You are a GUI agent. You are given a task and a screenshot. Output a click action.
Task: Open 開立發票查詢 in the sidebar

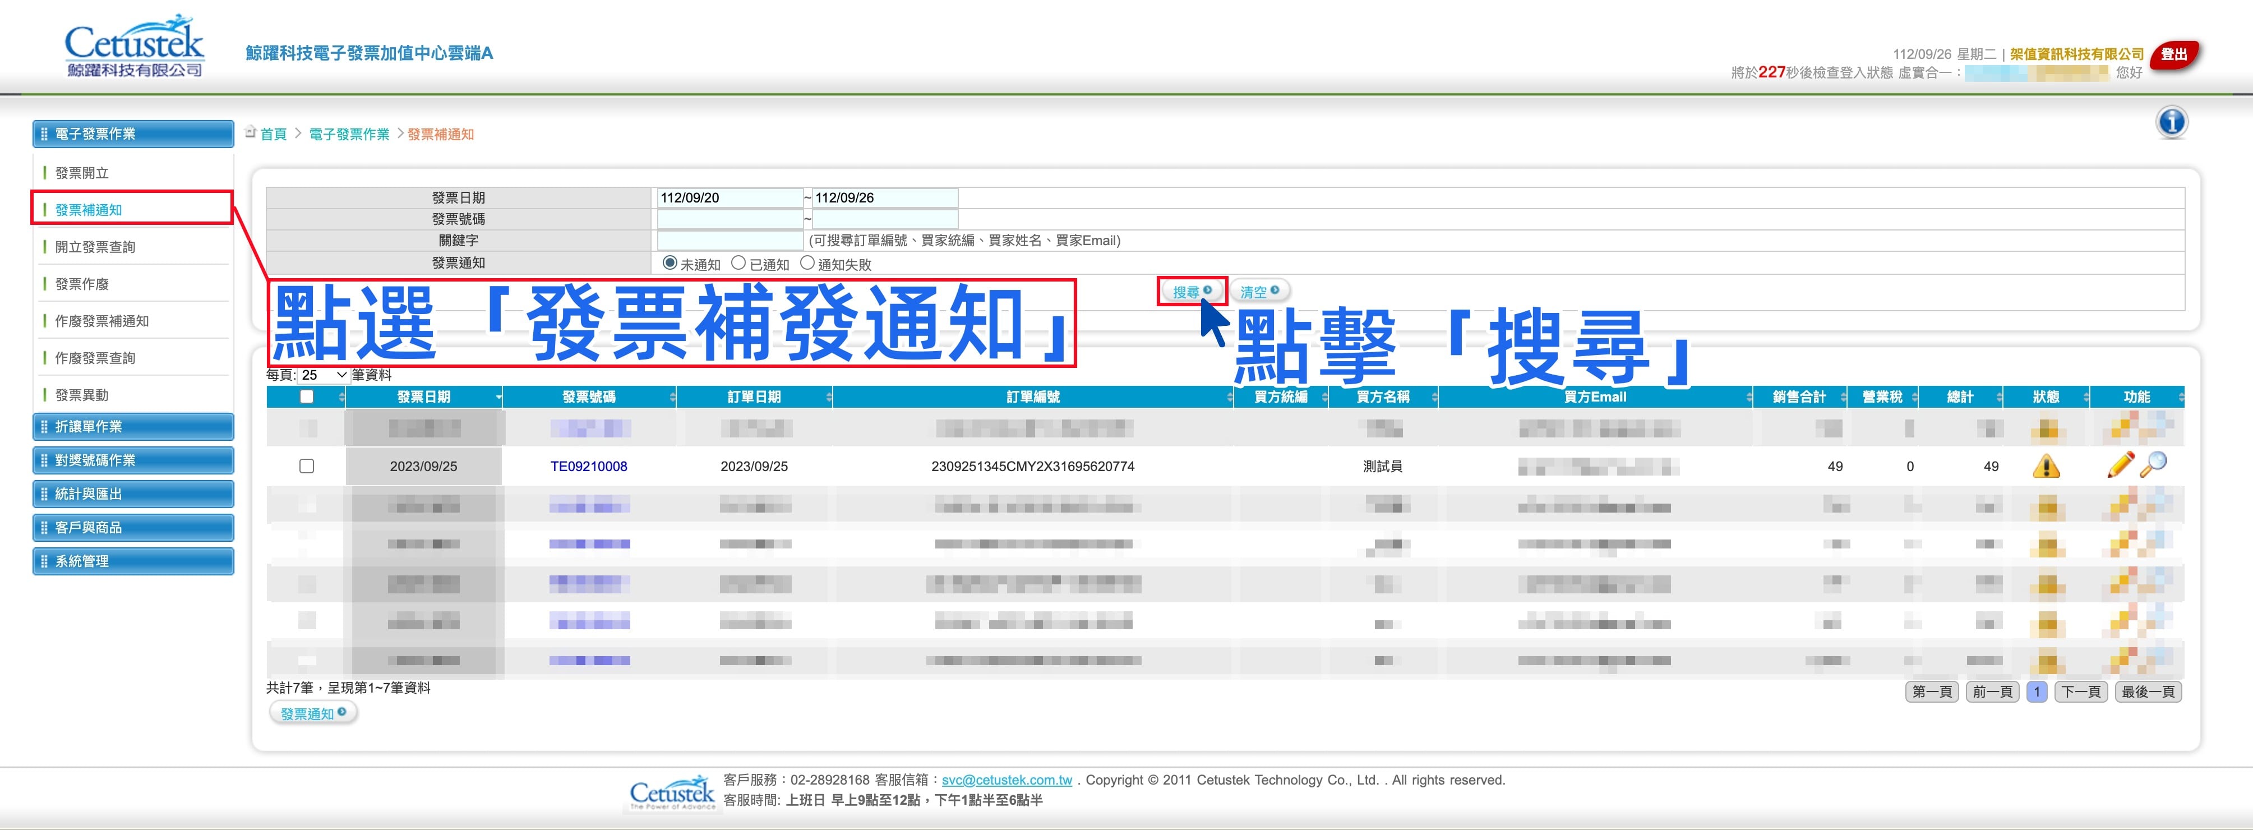coord(95,247)
